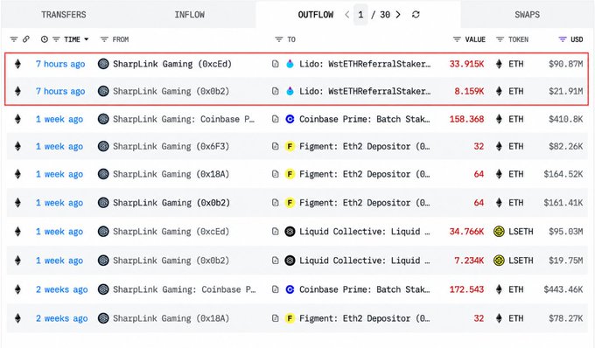Click contract document icon on $82.26K row
595x348 pixels.
coord(275,146)
